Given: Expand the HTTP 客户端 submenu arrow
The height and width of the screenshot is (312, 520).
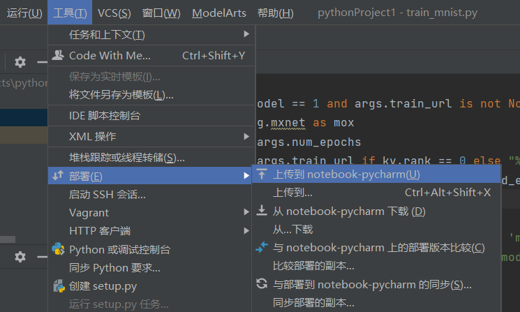Looking at the screenshot, I should click(x=246, y=230).
